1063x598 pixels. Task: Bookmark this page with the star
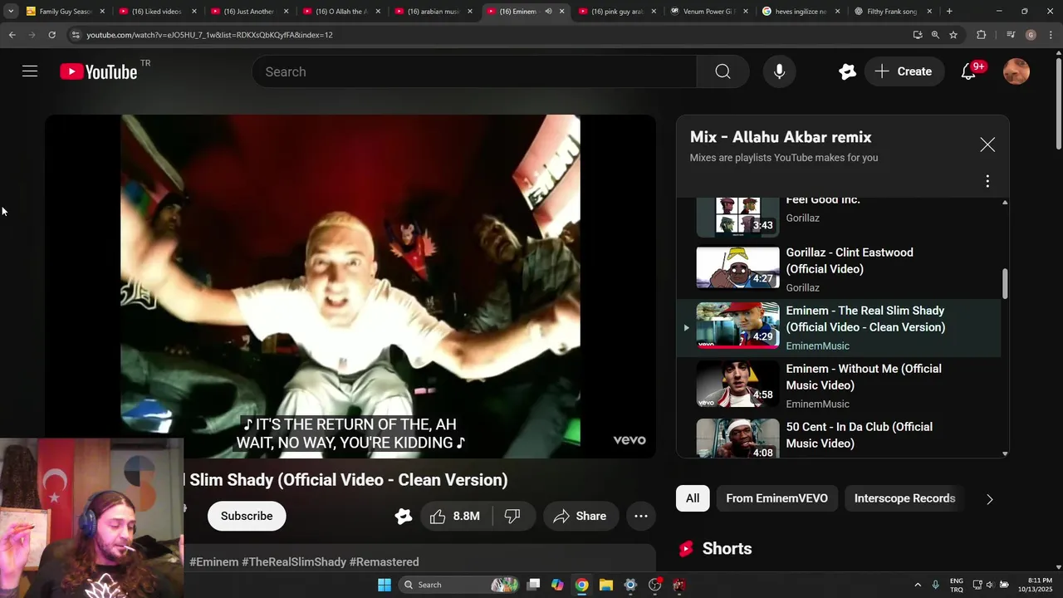953,35
